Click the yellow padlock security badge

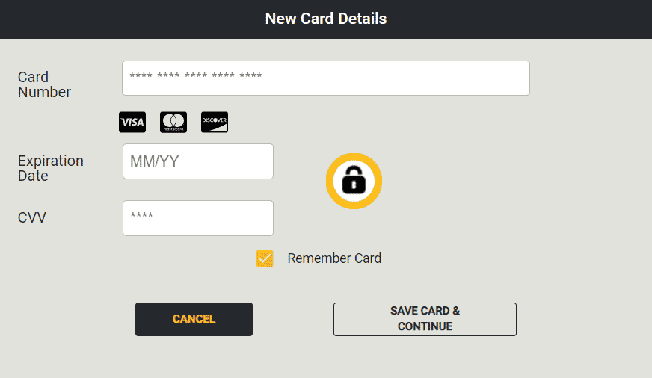point(354,181)
